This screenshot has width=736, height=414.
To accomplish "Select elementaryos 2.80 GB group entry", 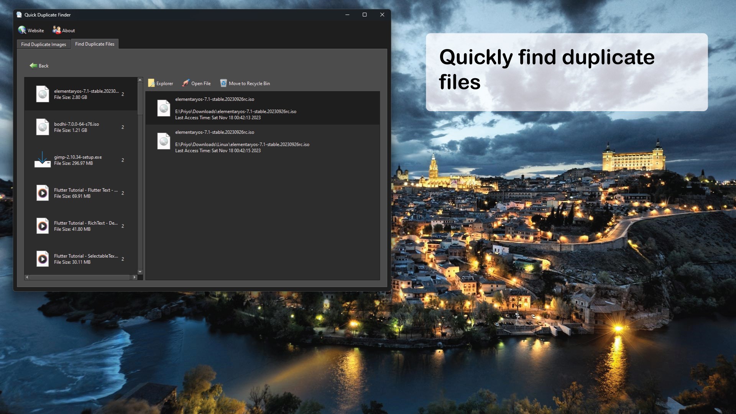I will click(80, 94).
